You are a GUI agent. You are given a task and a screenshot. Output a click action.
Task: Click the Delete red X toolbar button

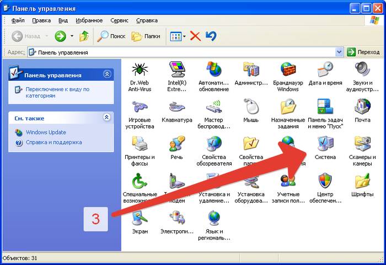(x=195, y=36)
